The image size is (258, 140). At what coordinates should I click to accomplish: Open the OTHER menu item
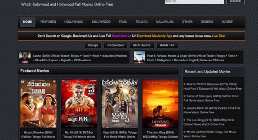pyautogui.click(x=187, y=22)
